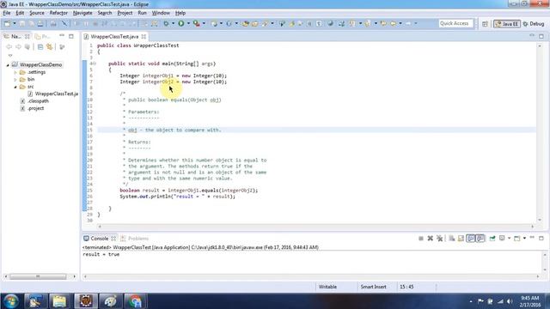550x309 pixels.
Task: Click the Clear Console icon
Action: point(452,239)
